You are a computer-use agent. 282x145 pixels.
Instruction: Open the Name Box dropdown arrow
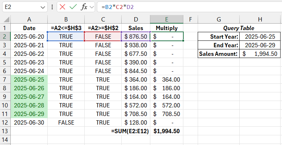coord(43,7)
